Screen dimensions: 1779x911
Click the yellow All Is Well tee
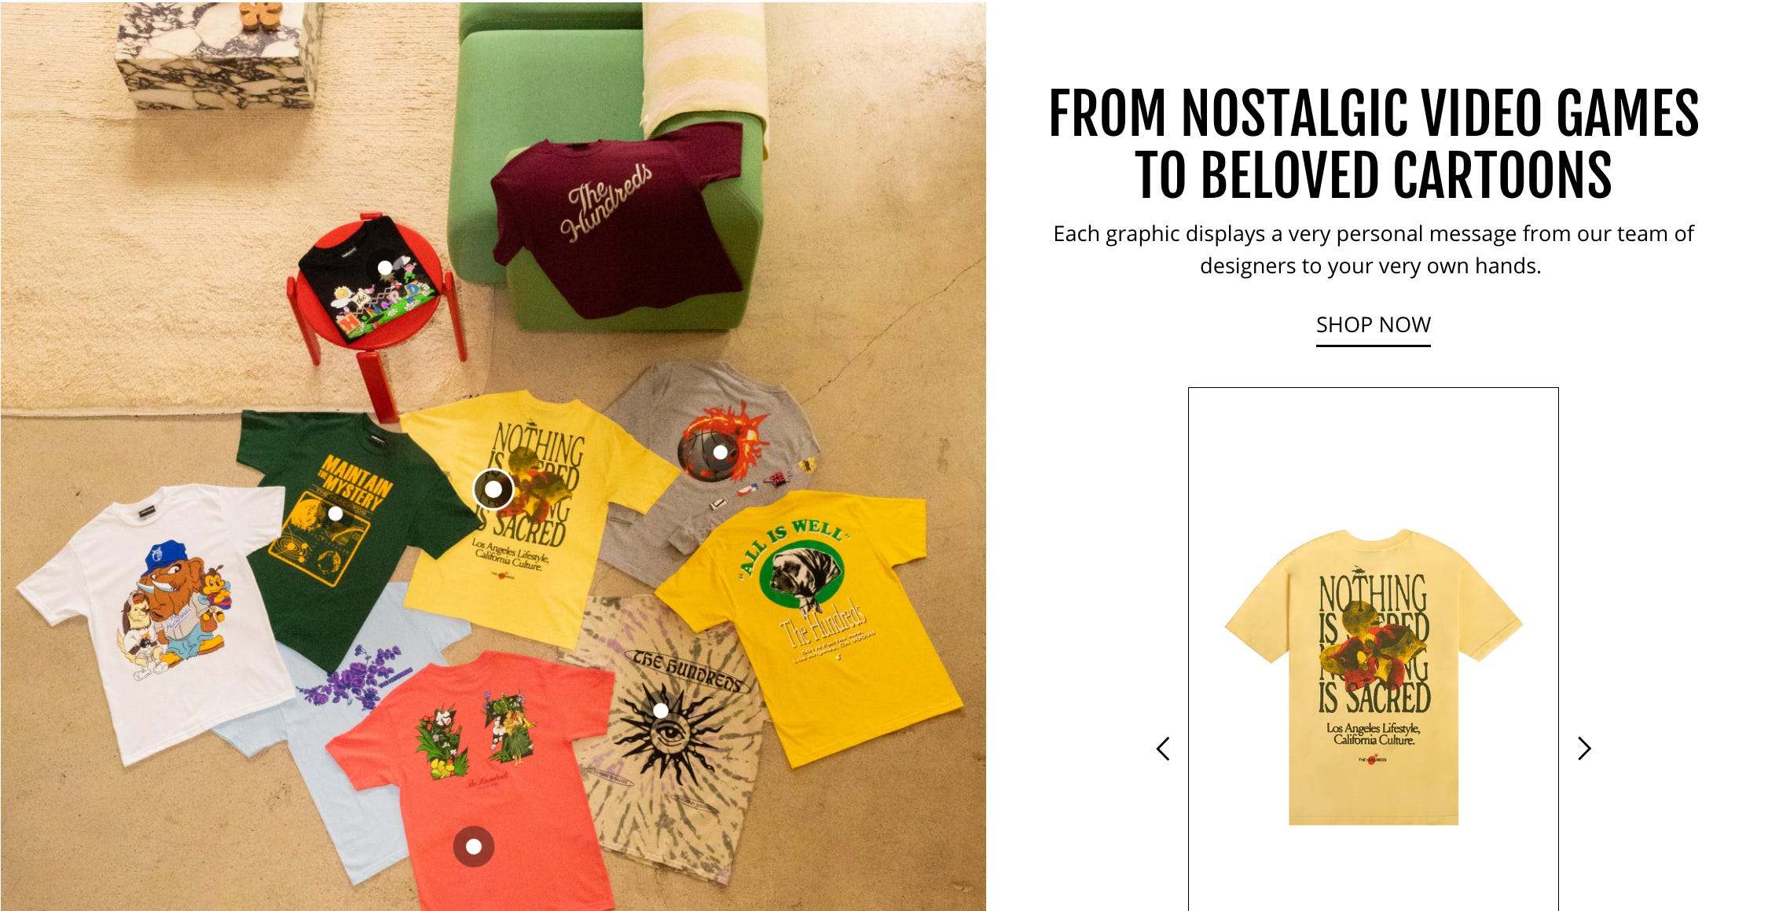(x=809, y=620)
